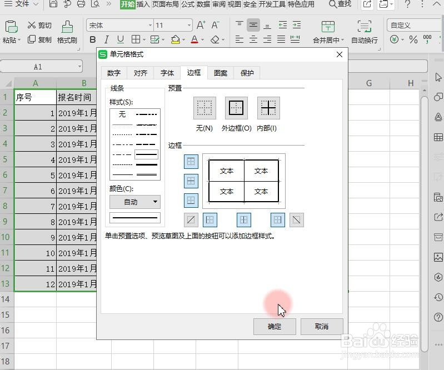This screenshot has height=370, width=444.
Task: Switch to the 保护 tab
Action: pos(247,73)
